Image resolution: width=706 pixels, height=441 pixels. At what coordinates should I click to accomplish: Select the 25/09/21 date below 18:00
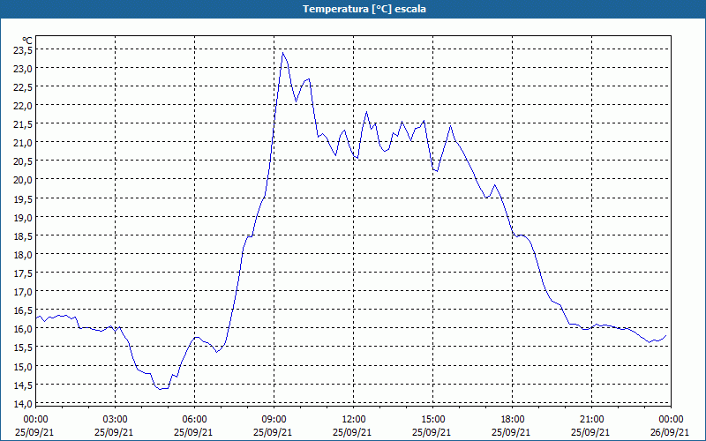pyautogui.click(x=511, y=432)
